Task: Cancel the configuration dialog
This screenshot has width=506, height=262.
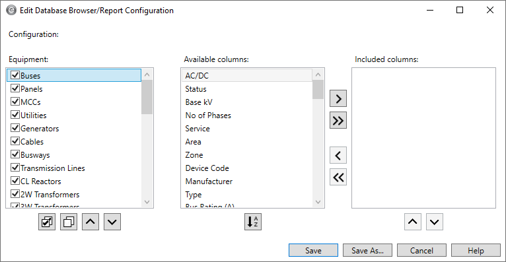Action: 421,250
